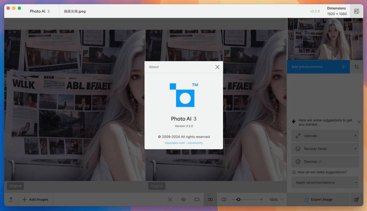Switch to single view layout
This screenshot has width=367, height=211.
pyautogui.click(x=197, y=200)
